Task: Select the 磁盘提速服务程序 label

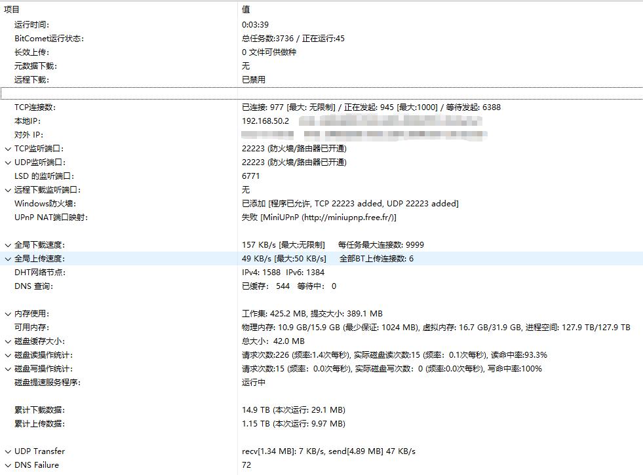Action: (48, 383)
